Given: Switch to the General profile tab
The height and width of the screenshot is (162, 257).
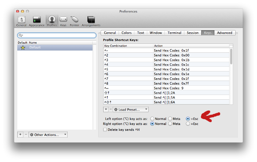Looking at the screenshot, I should 110,33.
